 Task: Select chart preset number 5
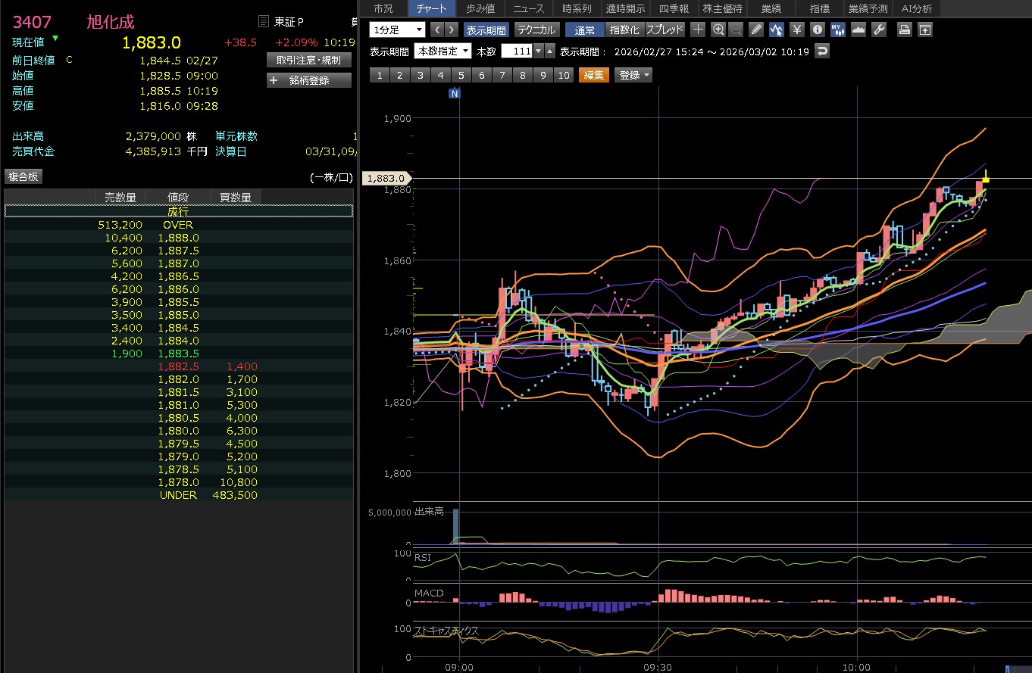(461, 75)
